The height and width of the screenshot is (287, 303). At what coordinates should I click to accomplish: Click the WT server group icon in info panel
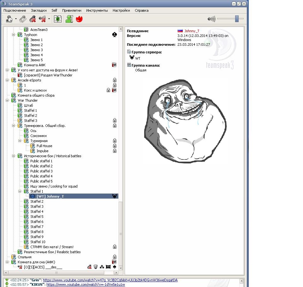[132, 57]
